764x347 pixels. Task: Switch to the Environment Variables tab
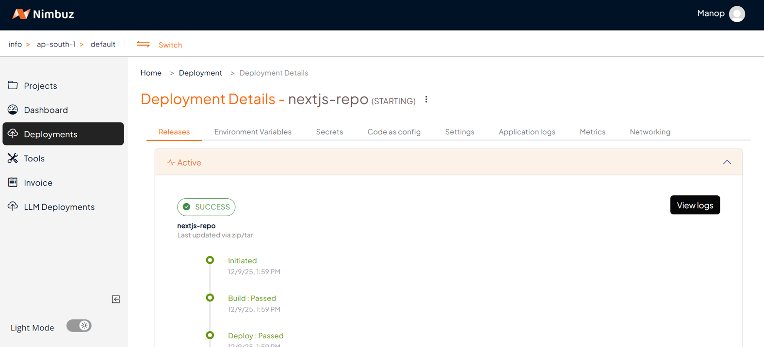pyautogui.click(x=253, y=132)
